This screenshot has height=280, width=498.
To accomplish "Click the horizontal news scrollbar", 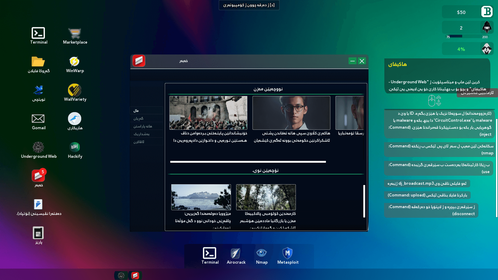I will 248,162.
